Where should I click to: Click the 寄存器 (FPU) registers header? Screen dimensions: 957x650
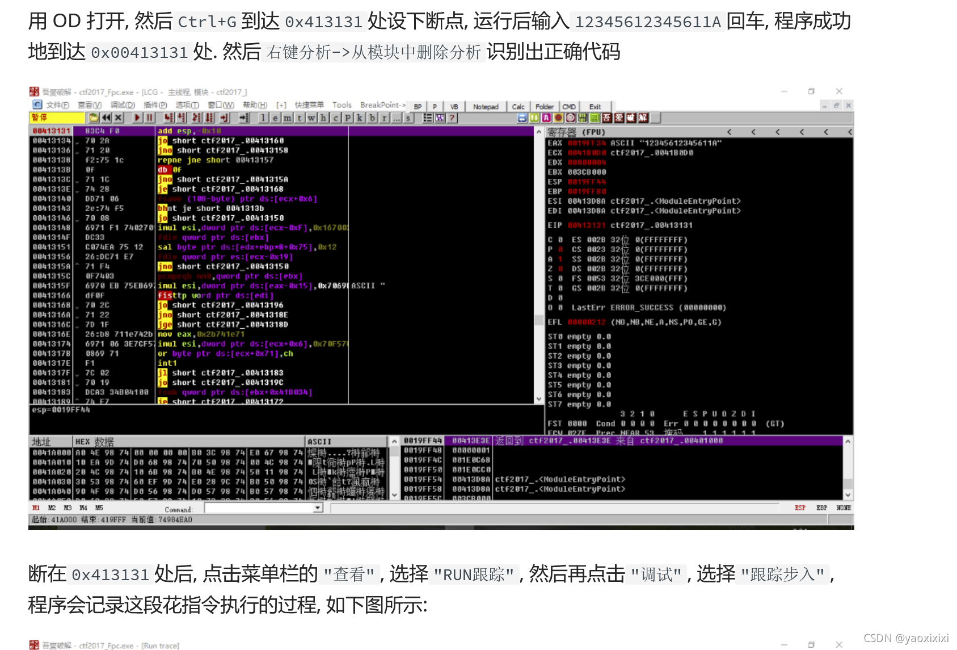pos(576,132)
